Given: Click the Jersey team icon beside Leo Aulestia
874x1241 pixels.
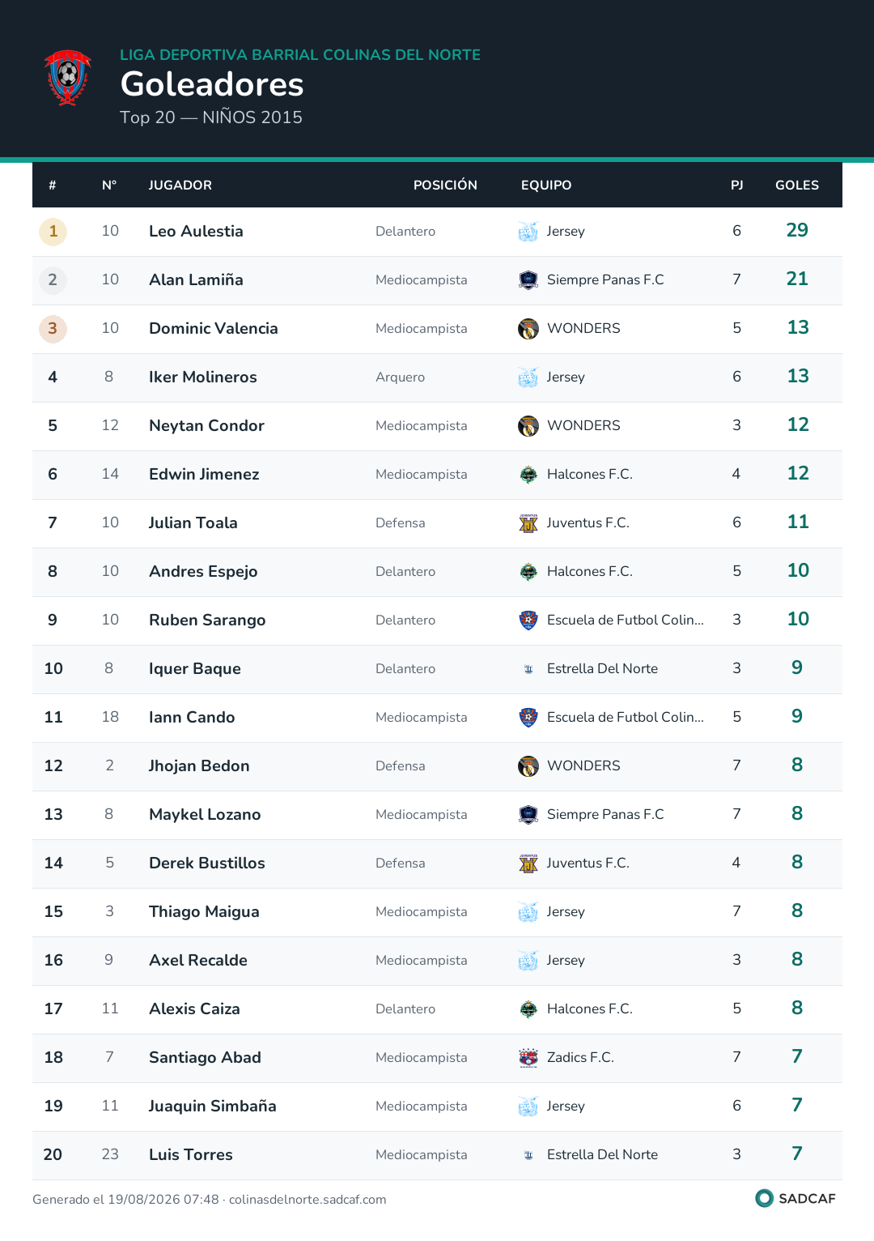Looking at the screenshot, I should (528, 232).
